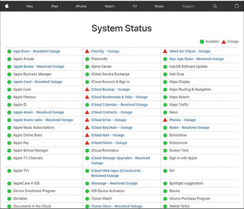Screen dimensions: 244x209
Task: Click outage triangle beside Photos
Action: point(165,120)
